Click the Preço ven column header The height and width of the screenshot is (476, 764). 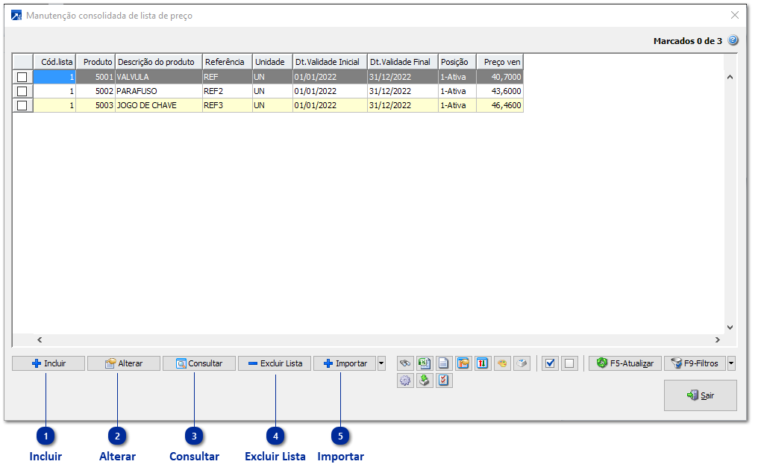click(501, 62)
